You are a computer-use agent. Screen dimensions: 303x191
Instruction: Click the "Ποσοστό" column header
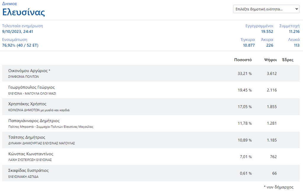243,60
